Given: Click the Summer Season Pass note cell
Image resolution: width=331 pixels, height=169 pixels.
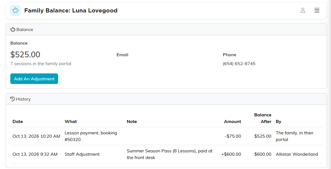Looking at the screenshot, I should tap(169, 154).
